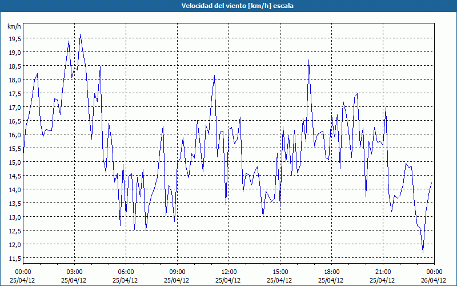The width and height of the screenshot is (457, 286).
Task: Click the 03:00 time label
Action: pyautogui.click(x=74, y=272)
